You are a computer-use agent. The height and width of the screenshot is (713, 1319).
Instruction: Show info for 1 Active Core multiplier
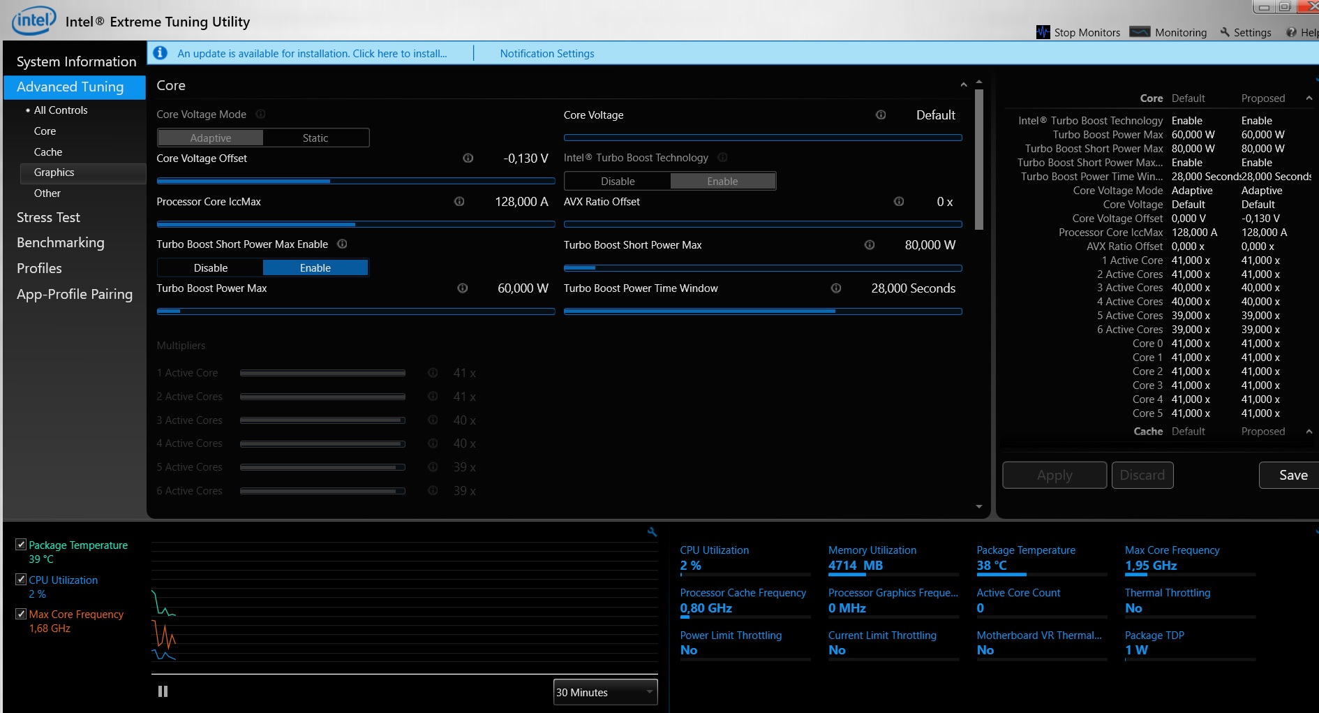(x=433, y=373)
